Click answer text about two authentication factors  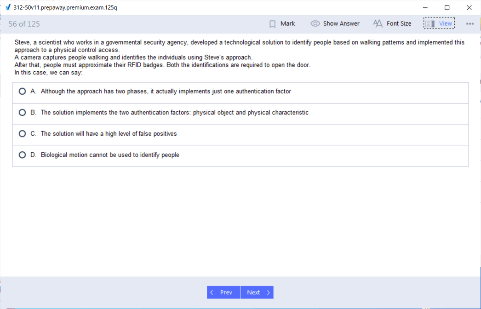tap(175, 112)
